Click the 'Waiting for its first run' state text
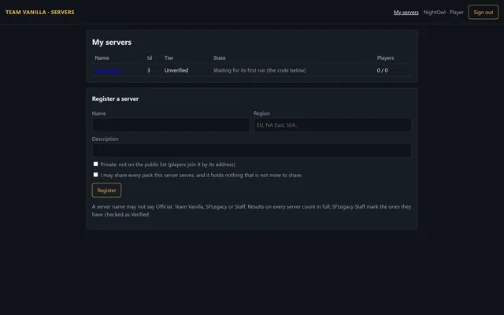504x315 pixels. click(x=259, y=70)
